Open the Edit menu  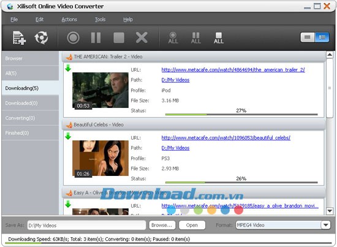tap(39, 20)
